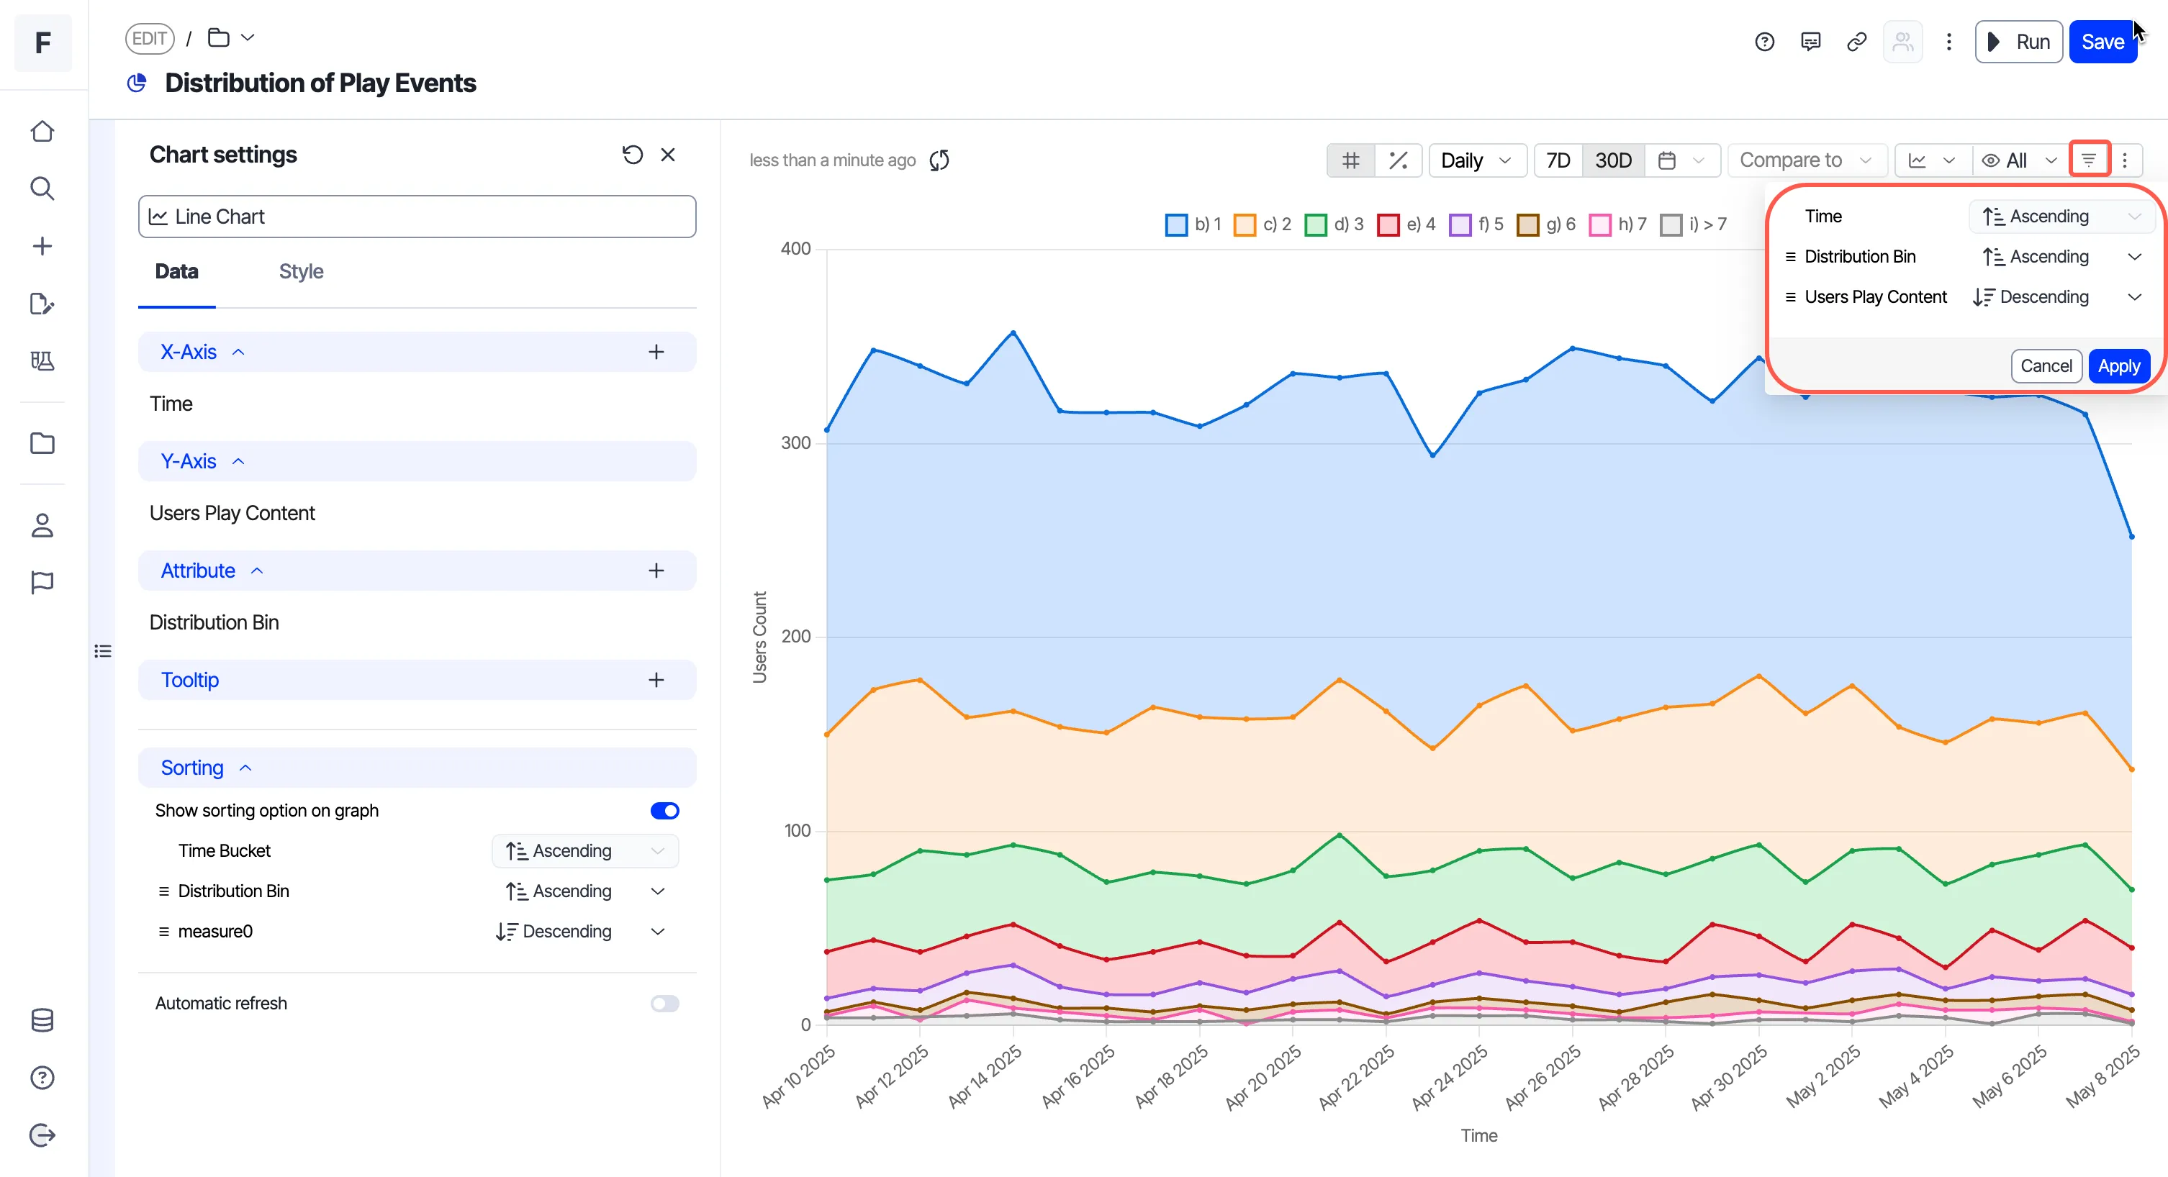The image size is (2168, 1177).
Task: Click the Run button
Action: click(2018, 41)
